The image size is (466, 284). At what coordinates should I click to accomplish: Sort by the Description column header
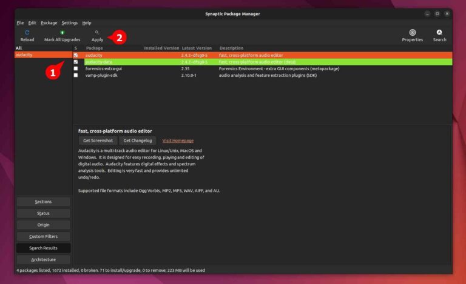231,48
